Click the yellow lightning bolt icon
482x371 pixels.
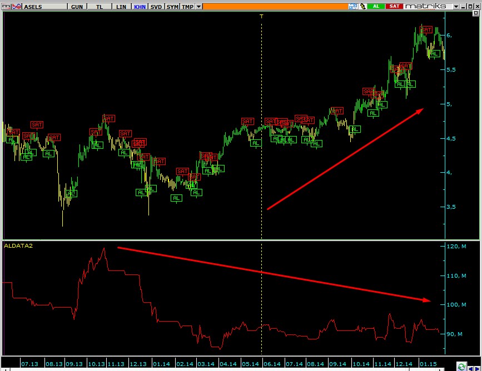point(362,6)
